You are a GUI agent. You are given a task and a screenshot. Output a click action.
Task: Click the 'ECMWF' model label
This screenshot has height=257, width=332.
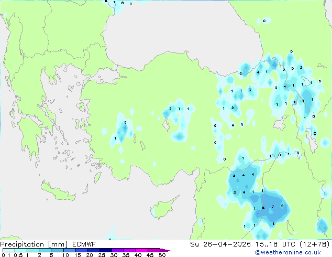pos(84,244)
